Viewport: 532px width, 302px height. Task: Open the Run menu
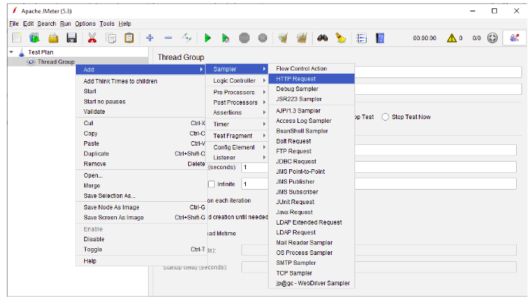click(65, 24)
